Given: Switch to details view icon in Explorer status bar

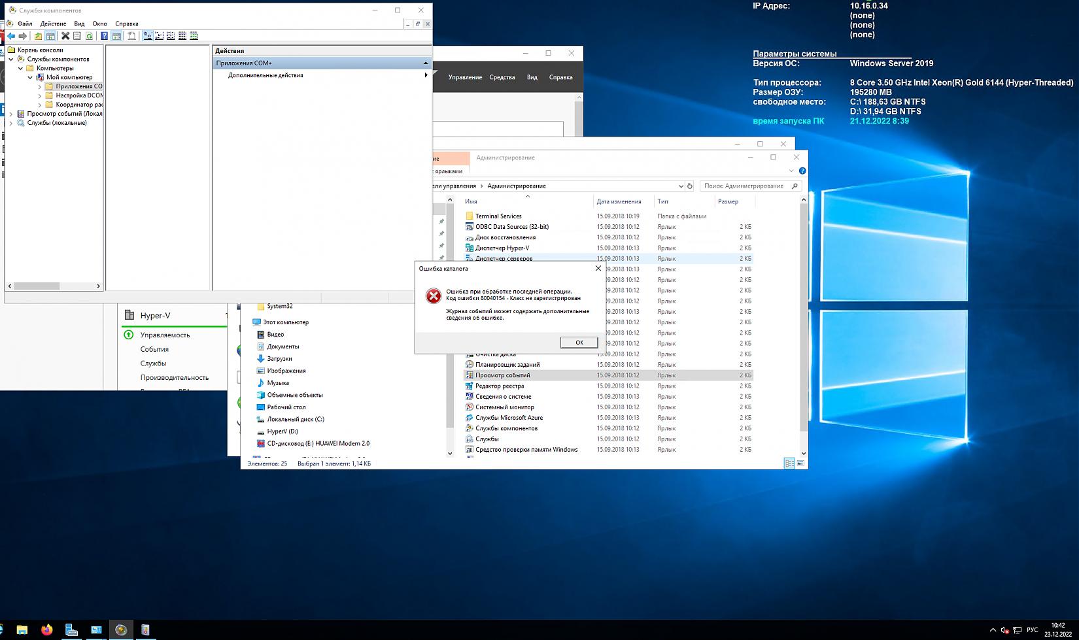Looking at the screenshot, I should [x=789, y=463].
